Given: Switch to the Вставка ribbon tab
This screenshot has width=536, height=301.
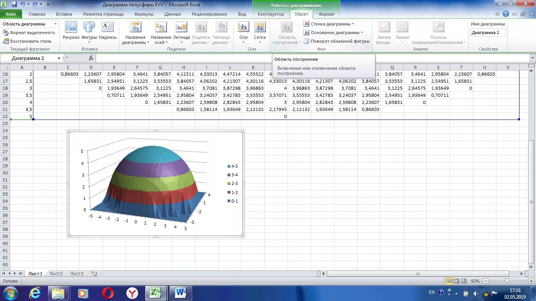Looking at the screenshot, I should pos(64,14).
